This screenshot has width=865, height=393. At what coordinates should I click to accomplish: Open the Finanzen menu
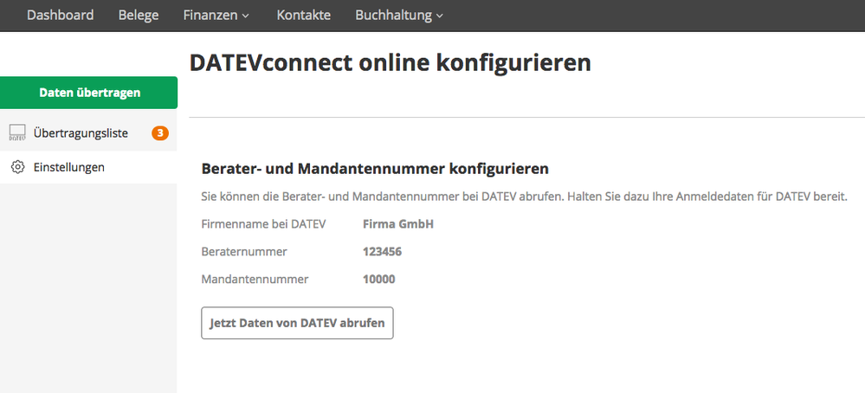click(216, 15)
